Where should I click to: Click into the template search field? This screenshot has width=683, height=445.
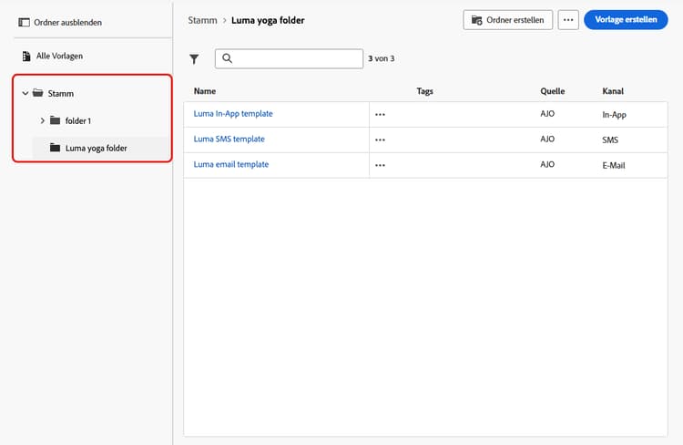tap(296, 58)
